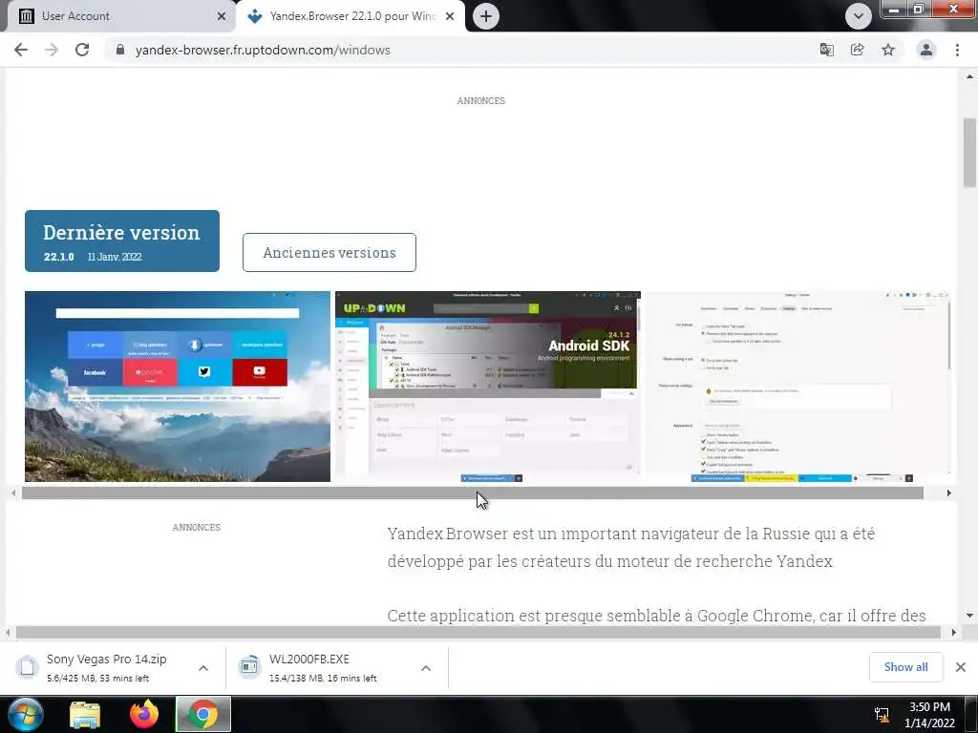Close the User Account tab
The height and width of the screenshot is (733, 978).
click(x=222, y=16)
